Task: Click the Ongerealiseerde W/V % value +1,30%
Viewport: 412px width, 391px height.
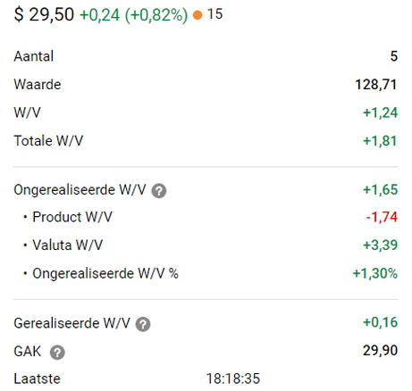Action: click(375, 273)
